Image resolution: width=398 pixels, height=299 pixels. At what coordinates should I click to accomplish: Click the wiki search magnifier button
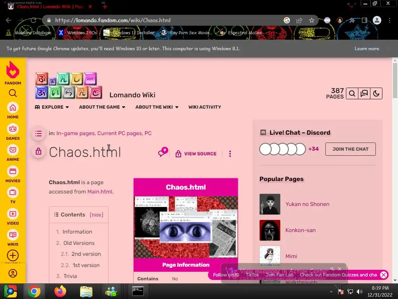(352, 93)
